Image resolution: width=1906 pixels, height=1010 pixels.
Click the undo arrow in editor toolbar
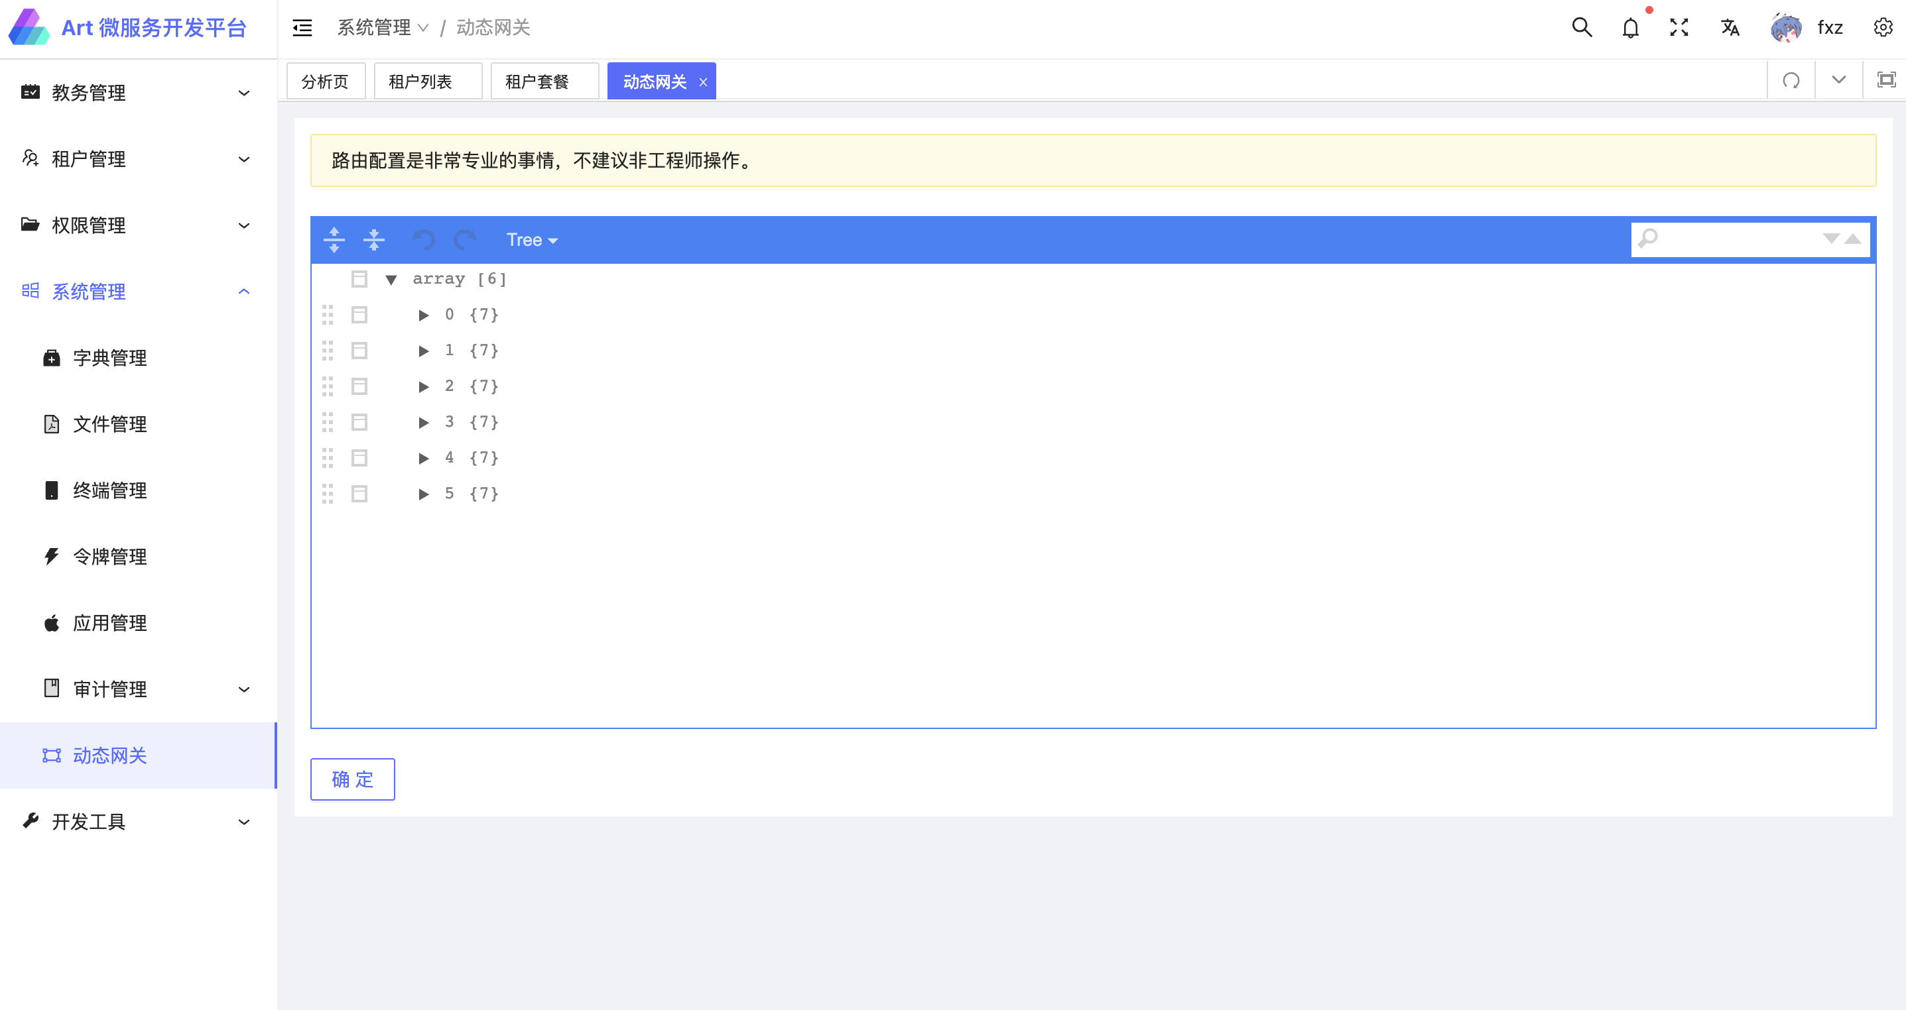pyautogui.click(x=423, y=239)
